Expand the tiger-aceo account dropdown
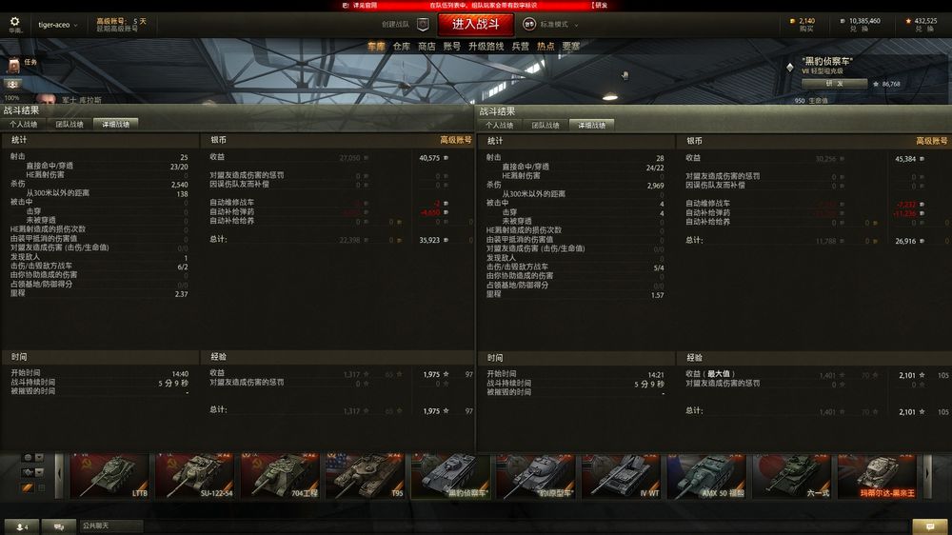Screen dimensions: 952x535 [58, 25]
